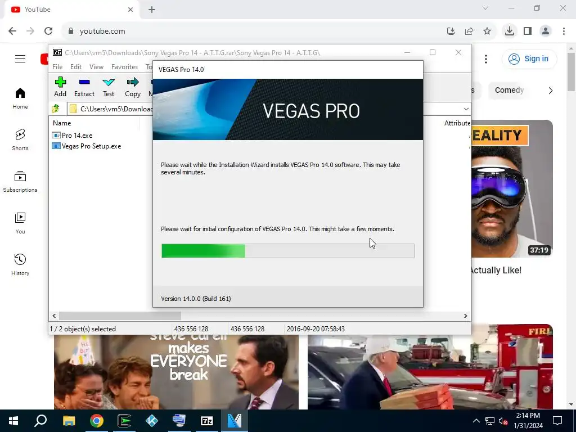The width and height of the screenshot is (576, 432).
Task: Open the Edit menu in 7-Zip
Action: (x=76, y=67)
